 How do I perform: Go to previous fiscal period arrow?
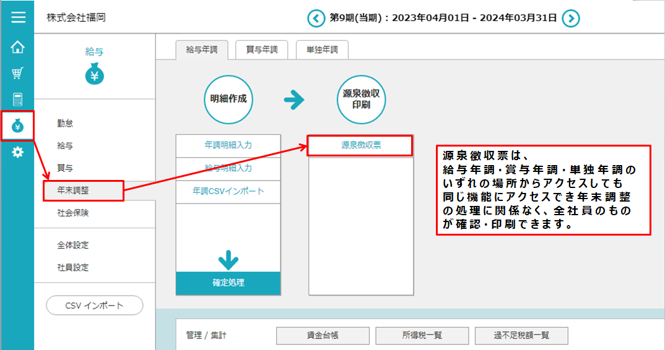click(x=316, y=18)
